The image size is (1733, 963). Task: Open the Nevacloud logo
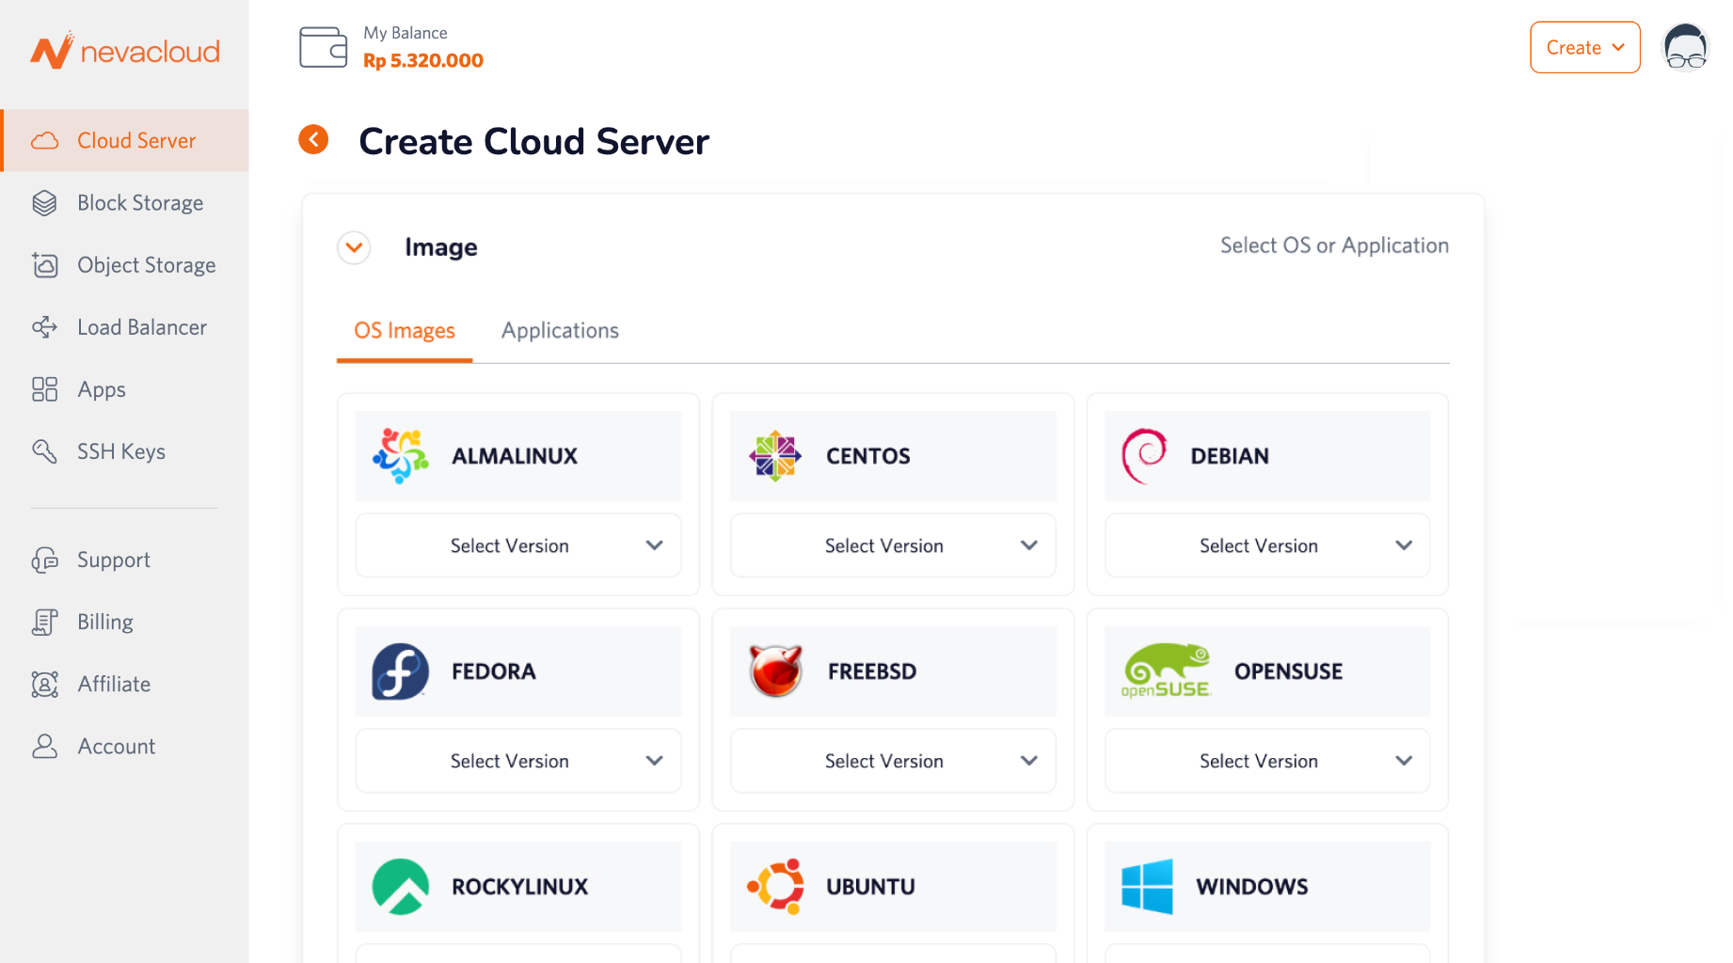[123, 51]
